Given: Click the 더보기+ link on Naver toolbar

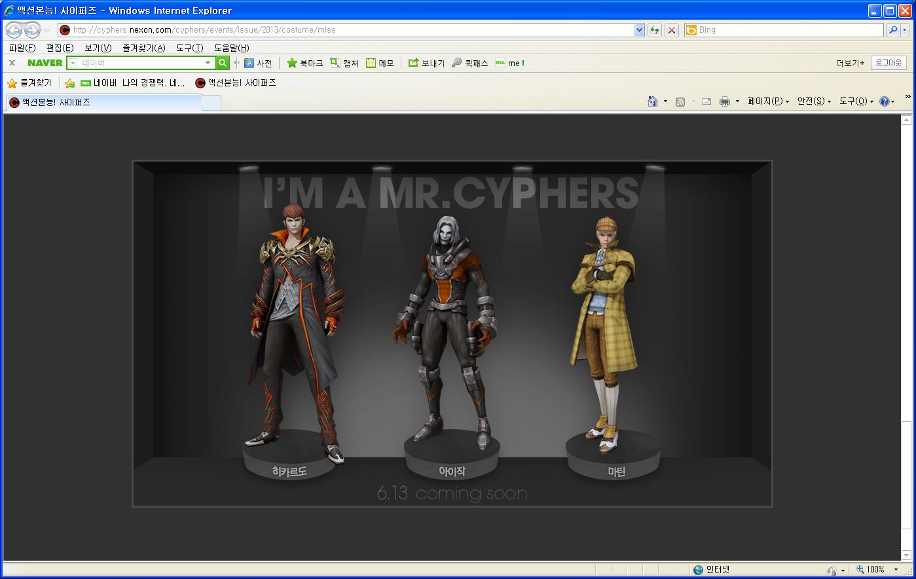Looking at the screenshot, I should pos(850,63).
